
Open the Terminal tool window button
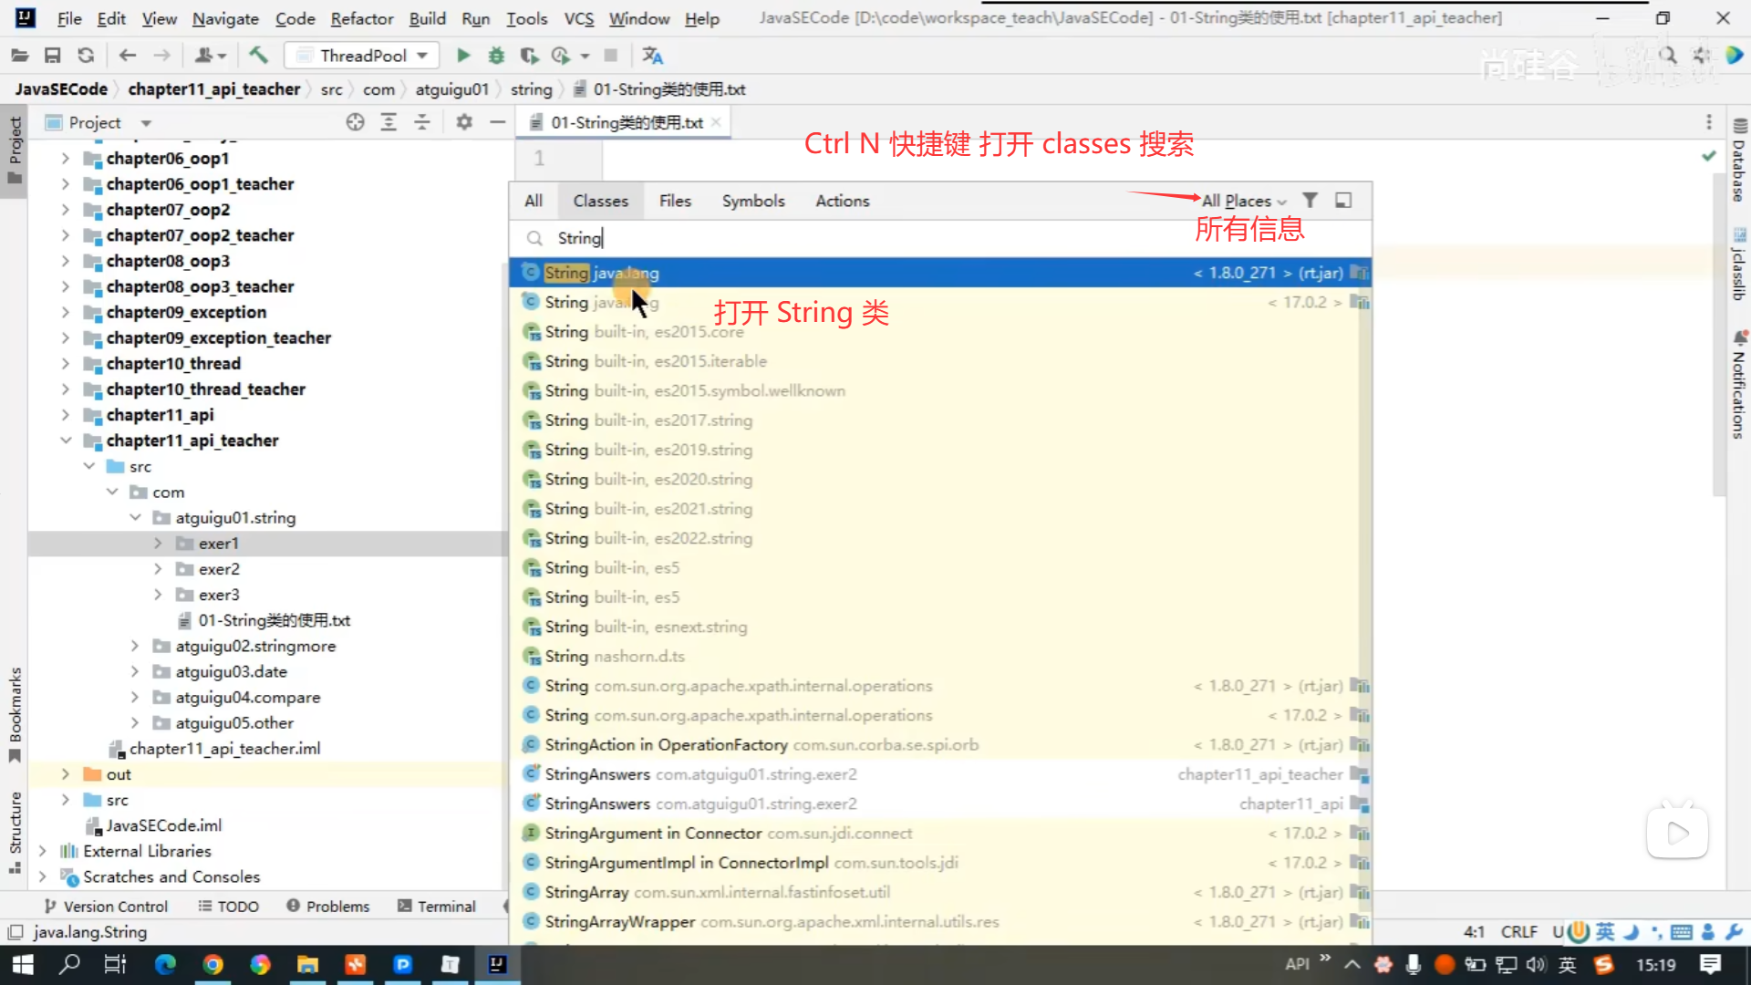[x=437, y=907]
